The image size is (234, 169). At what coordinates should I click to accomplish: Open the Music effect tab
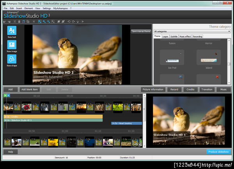[185, 36]
